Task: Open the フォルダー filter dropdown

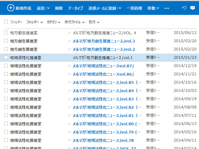Action: coord(35,22)
